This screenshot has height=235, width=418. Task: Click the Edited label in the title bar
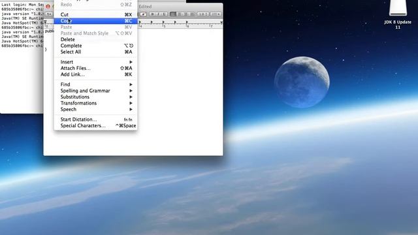pyautogui.click(x=145, y=7)
